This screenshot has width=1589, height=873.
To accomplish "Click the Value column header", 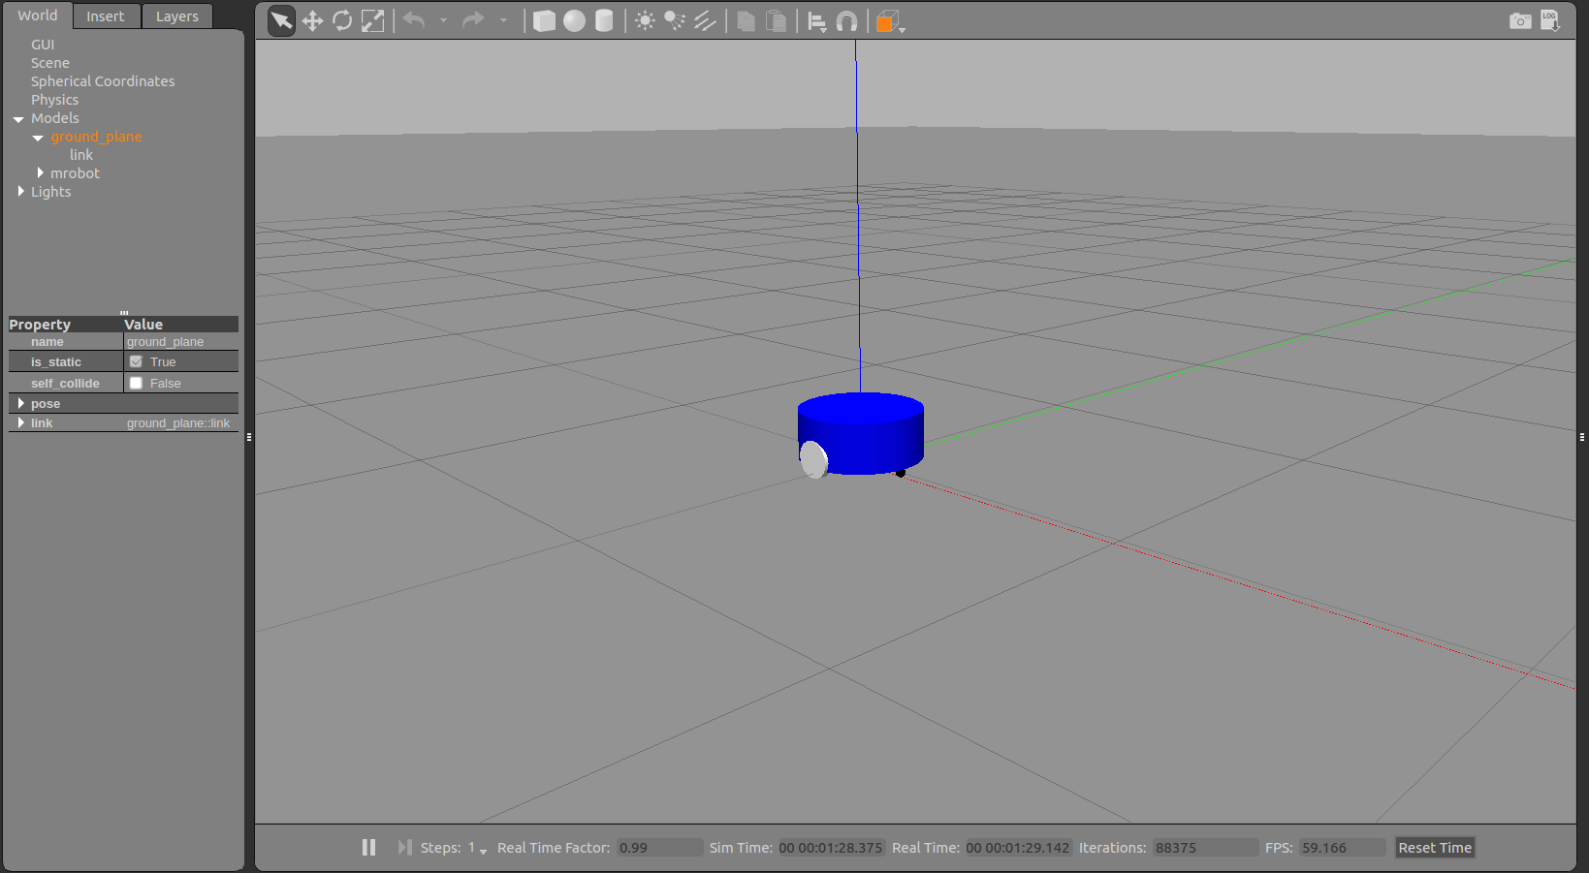I will click(181, 325).
